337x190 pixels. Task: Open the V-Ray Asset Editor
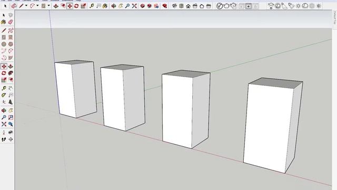coord(219,6)
